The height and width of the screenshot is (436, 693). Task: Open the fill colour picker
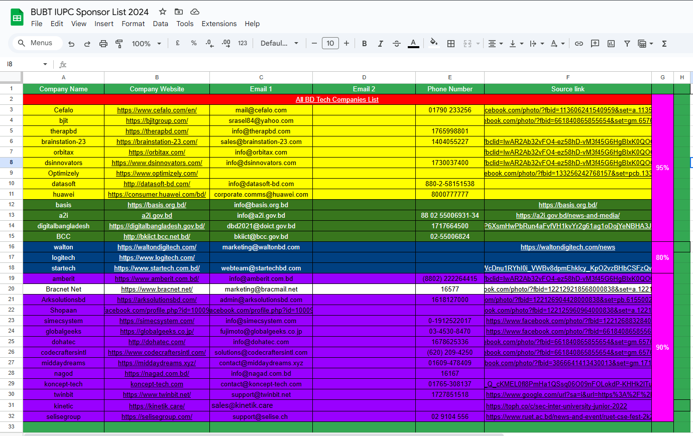(x=434, y=44)
